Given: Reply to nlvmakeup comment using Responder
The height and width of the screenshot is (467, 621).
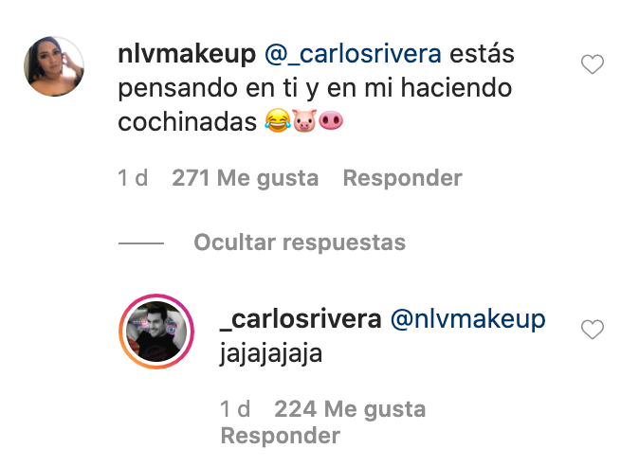Looking at the screenshot, I should tap(402, 178).
